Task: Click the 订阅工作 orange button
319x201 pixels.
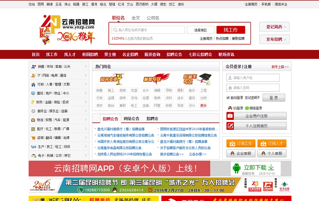Action: tap(241, 144)
